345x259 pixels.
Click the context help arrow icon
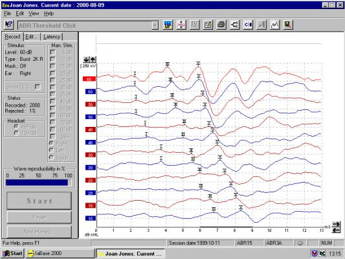click(9, 25)
